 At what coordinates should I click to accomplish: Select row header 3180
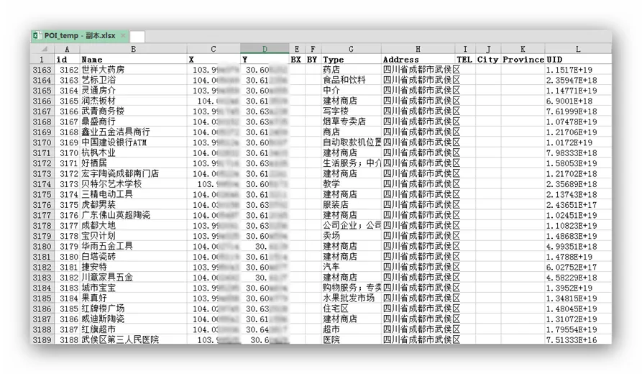tap(42, 246)
